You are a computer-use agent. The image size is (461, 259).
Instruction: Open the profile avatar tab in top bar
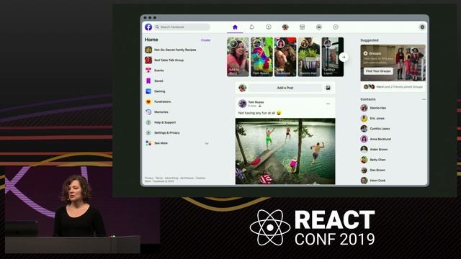click(285, 27)
